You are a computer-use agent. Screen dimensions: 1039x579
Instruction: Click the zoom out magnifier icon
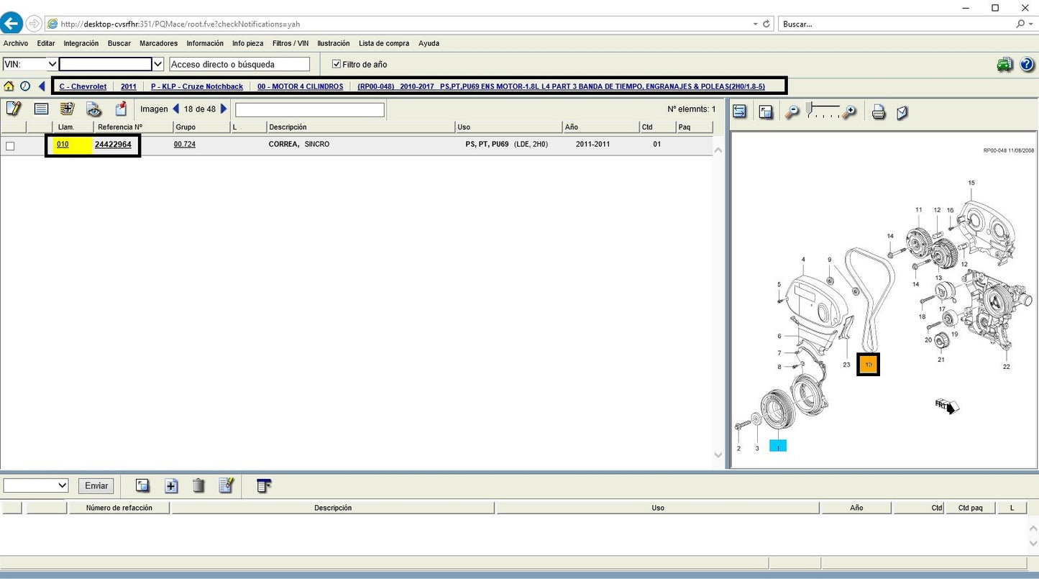point(792,112)
